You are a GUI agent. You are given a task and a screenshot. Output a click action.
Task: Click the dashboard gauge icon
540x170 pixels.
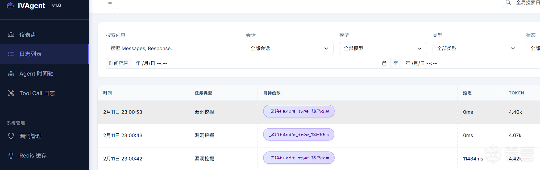(11, 35)
